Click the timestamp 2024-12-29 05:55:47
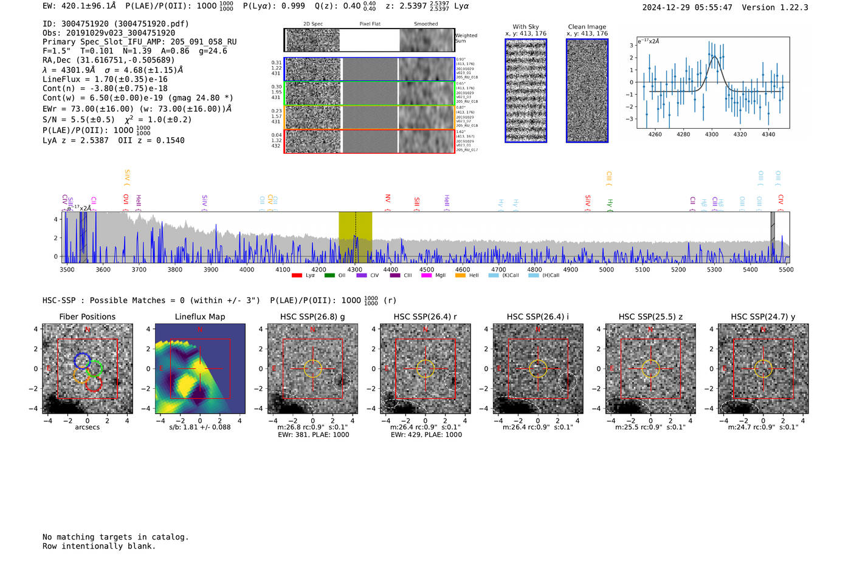This screenshot has width=851, height=579. [687, 7]
